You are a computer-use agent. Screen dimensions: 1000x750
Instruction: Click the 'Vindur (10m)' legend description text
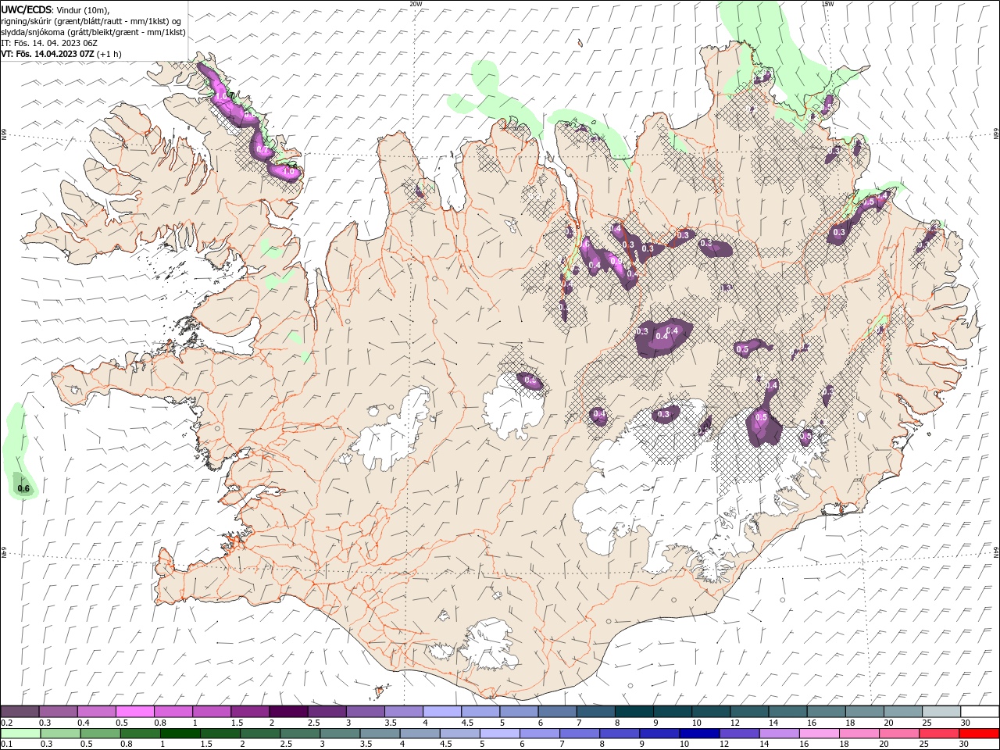(84, 9)
